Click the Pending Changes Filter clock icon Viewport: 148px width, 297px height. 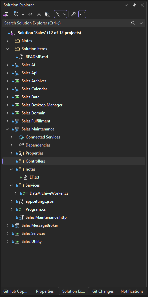16,14
